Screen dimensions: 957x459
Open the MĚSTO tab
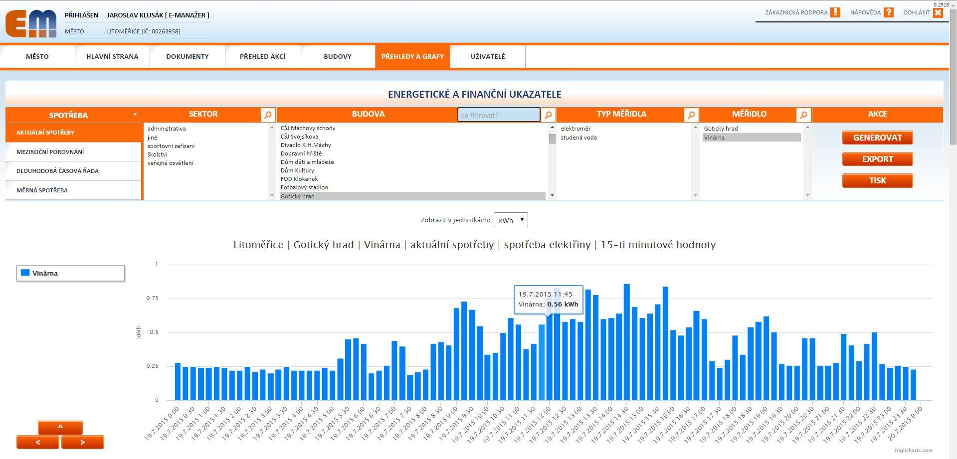click(37, 56)
